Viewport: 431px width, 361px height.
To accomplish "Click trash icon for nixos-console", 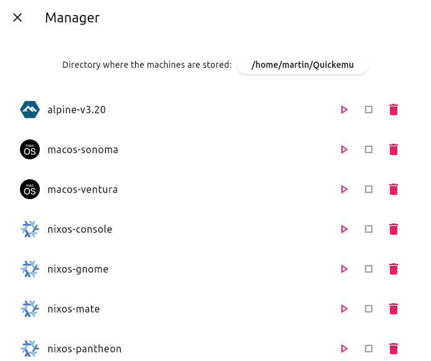I will 393,229.
